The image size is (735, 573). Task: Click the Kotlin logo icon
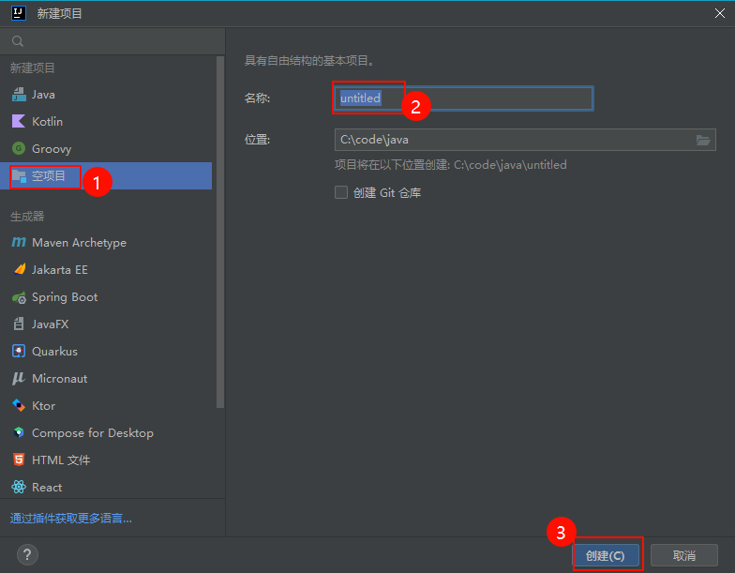(x=19, y=122)
